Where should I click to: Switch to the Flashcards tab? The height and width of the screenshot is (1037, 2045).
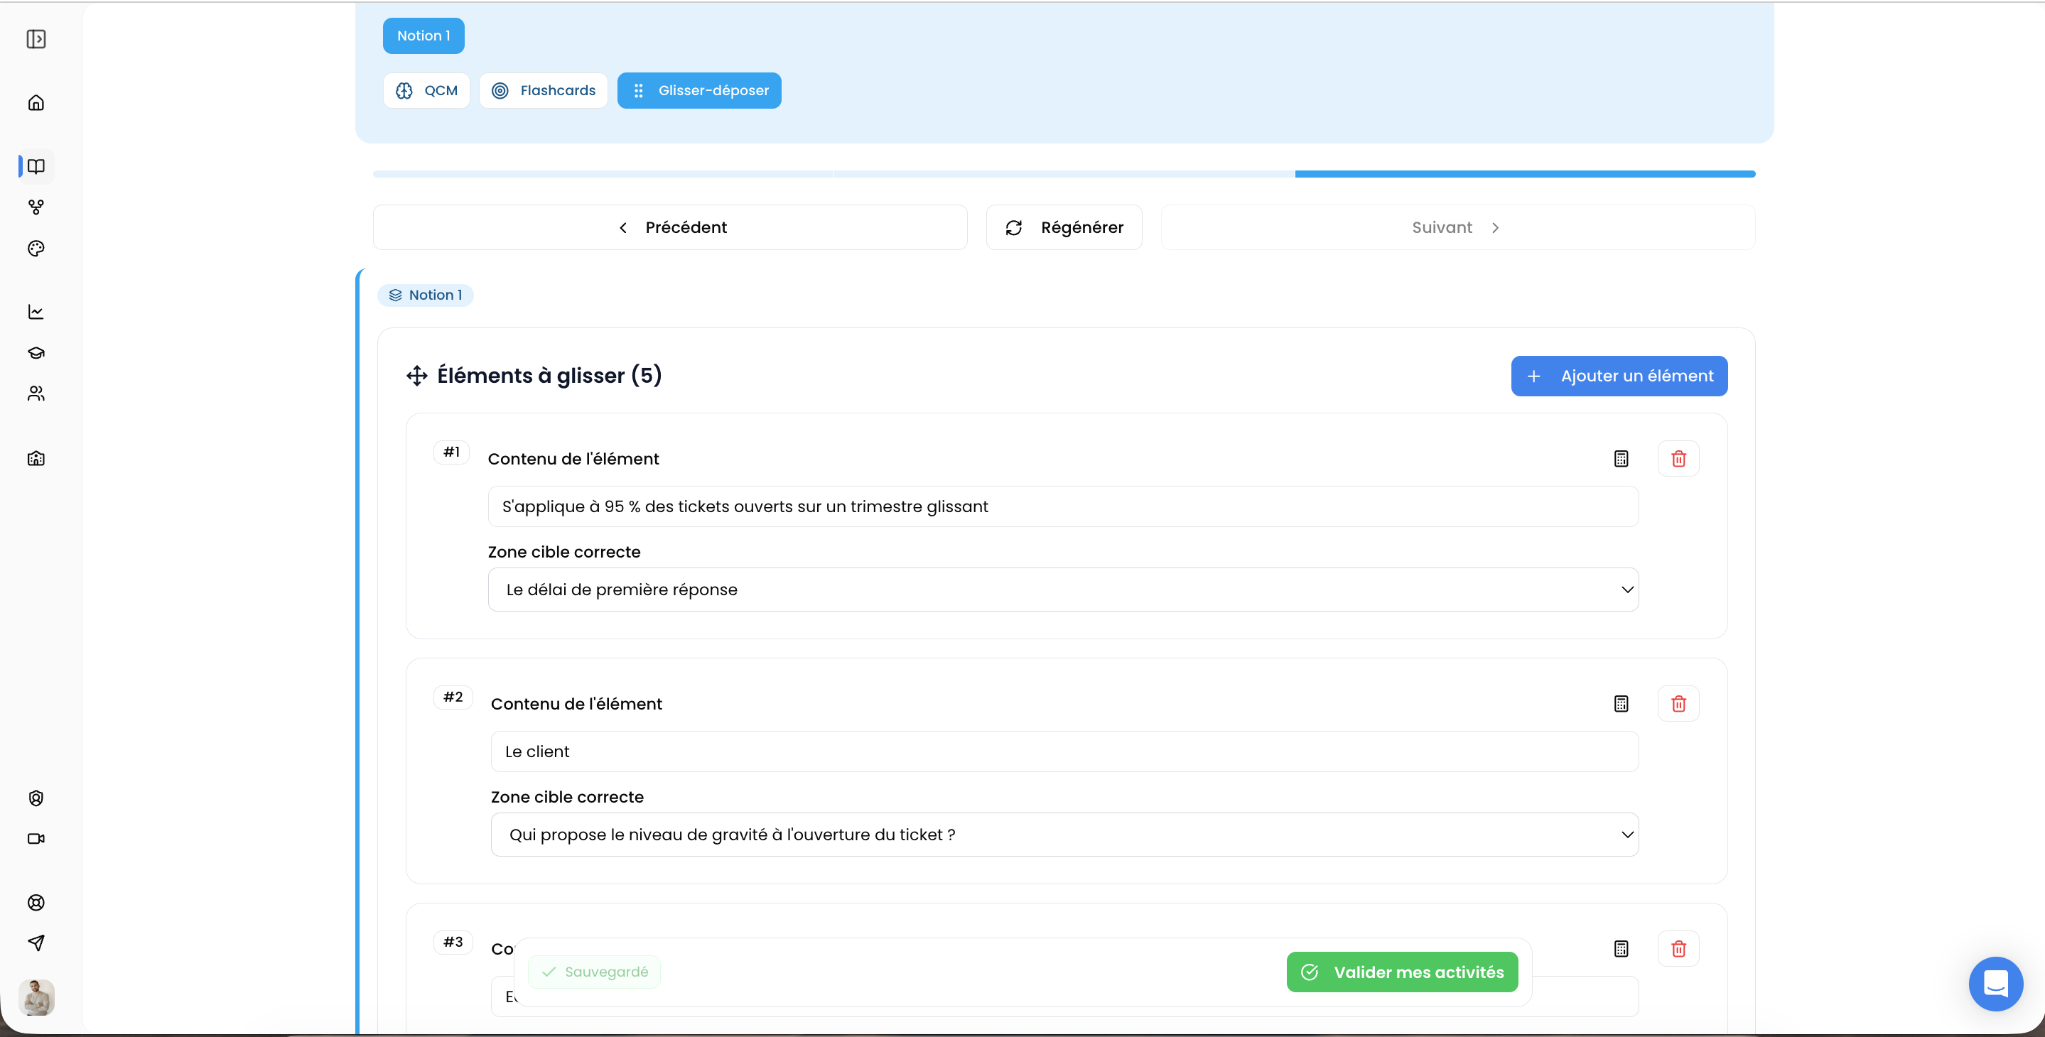coord(543,90)
